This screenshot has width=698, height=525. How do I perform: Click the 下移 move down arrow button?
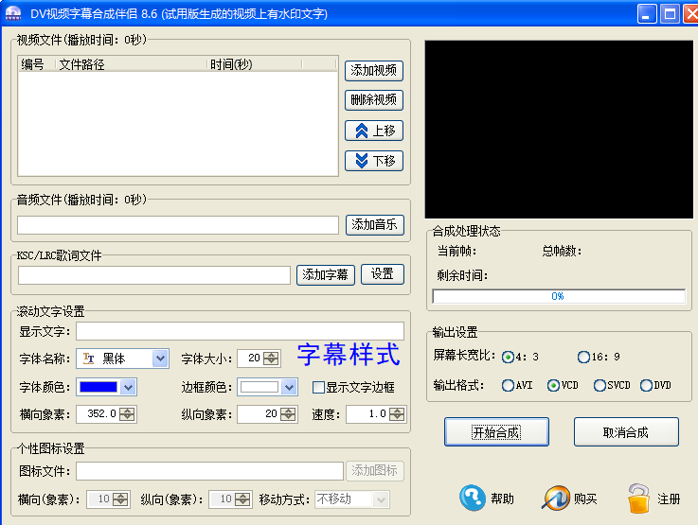click(374, 161)
